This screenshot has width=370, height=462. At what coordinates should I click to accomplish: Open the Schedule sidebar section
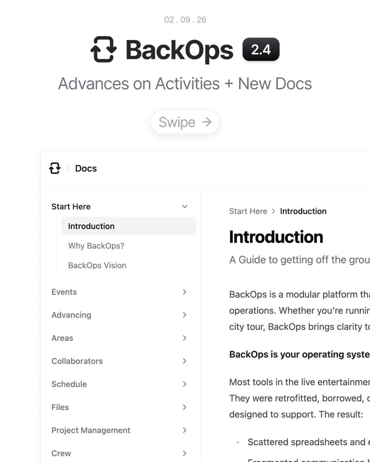pos(69,384)
